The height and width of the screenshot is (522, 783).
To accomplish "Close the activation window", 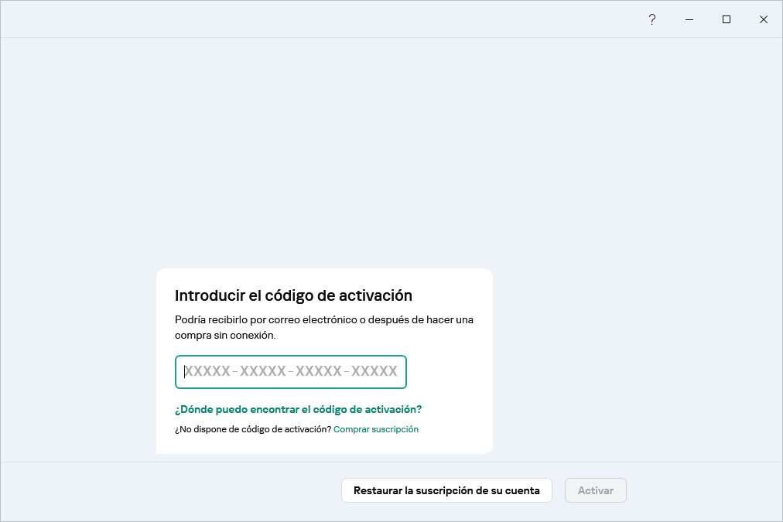I will pos(763,19).
